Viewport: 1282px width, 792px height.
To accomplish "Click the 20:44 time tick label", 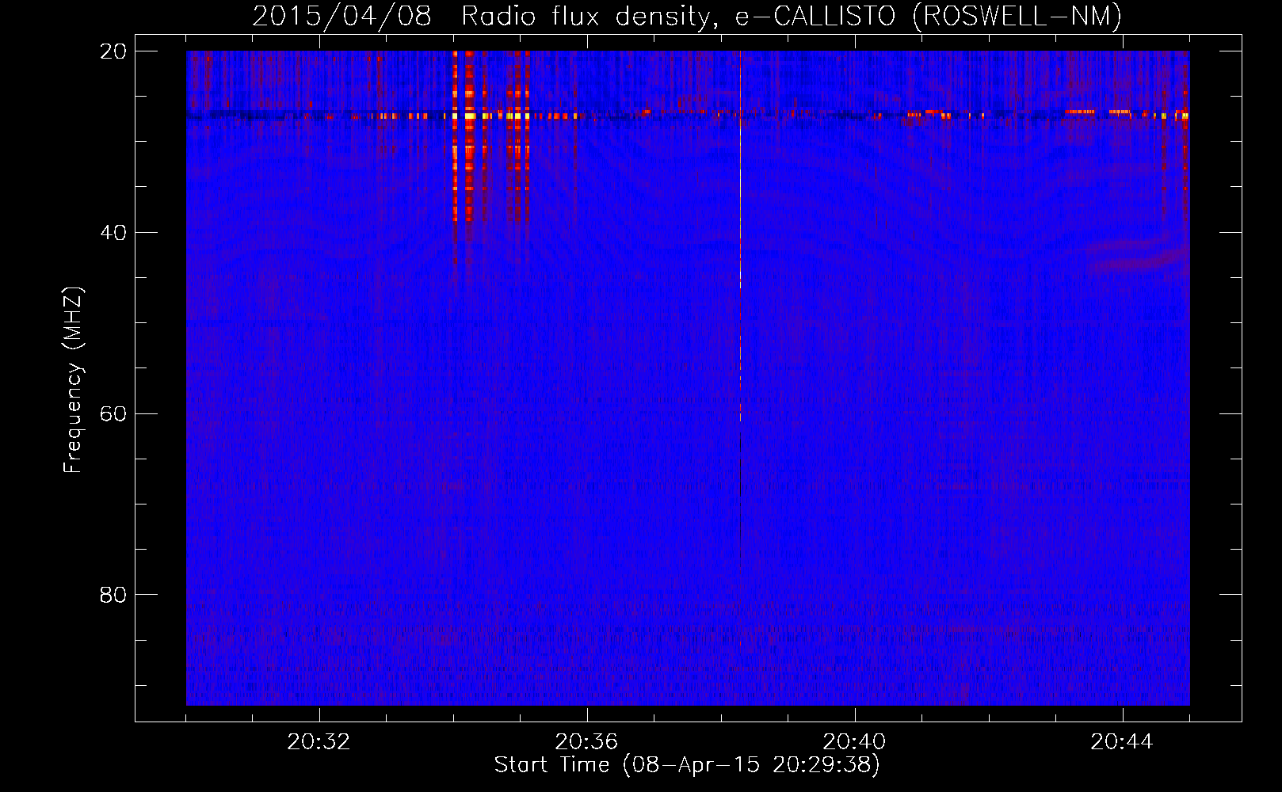I will (1122, 742).
